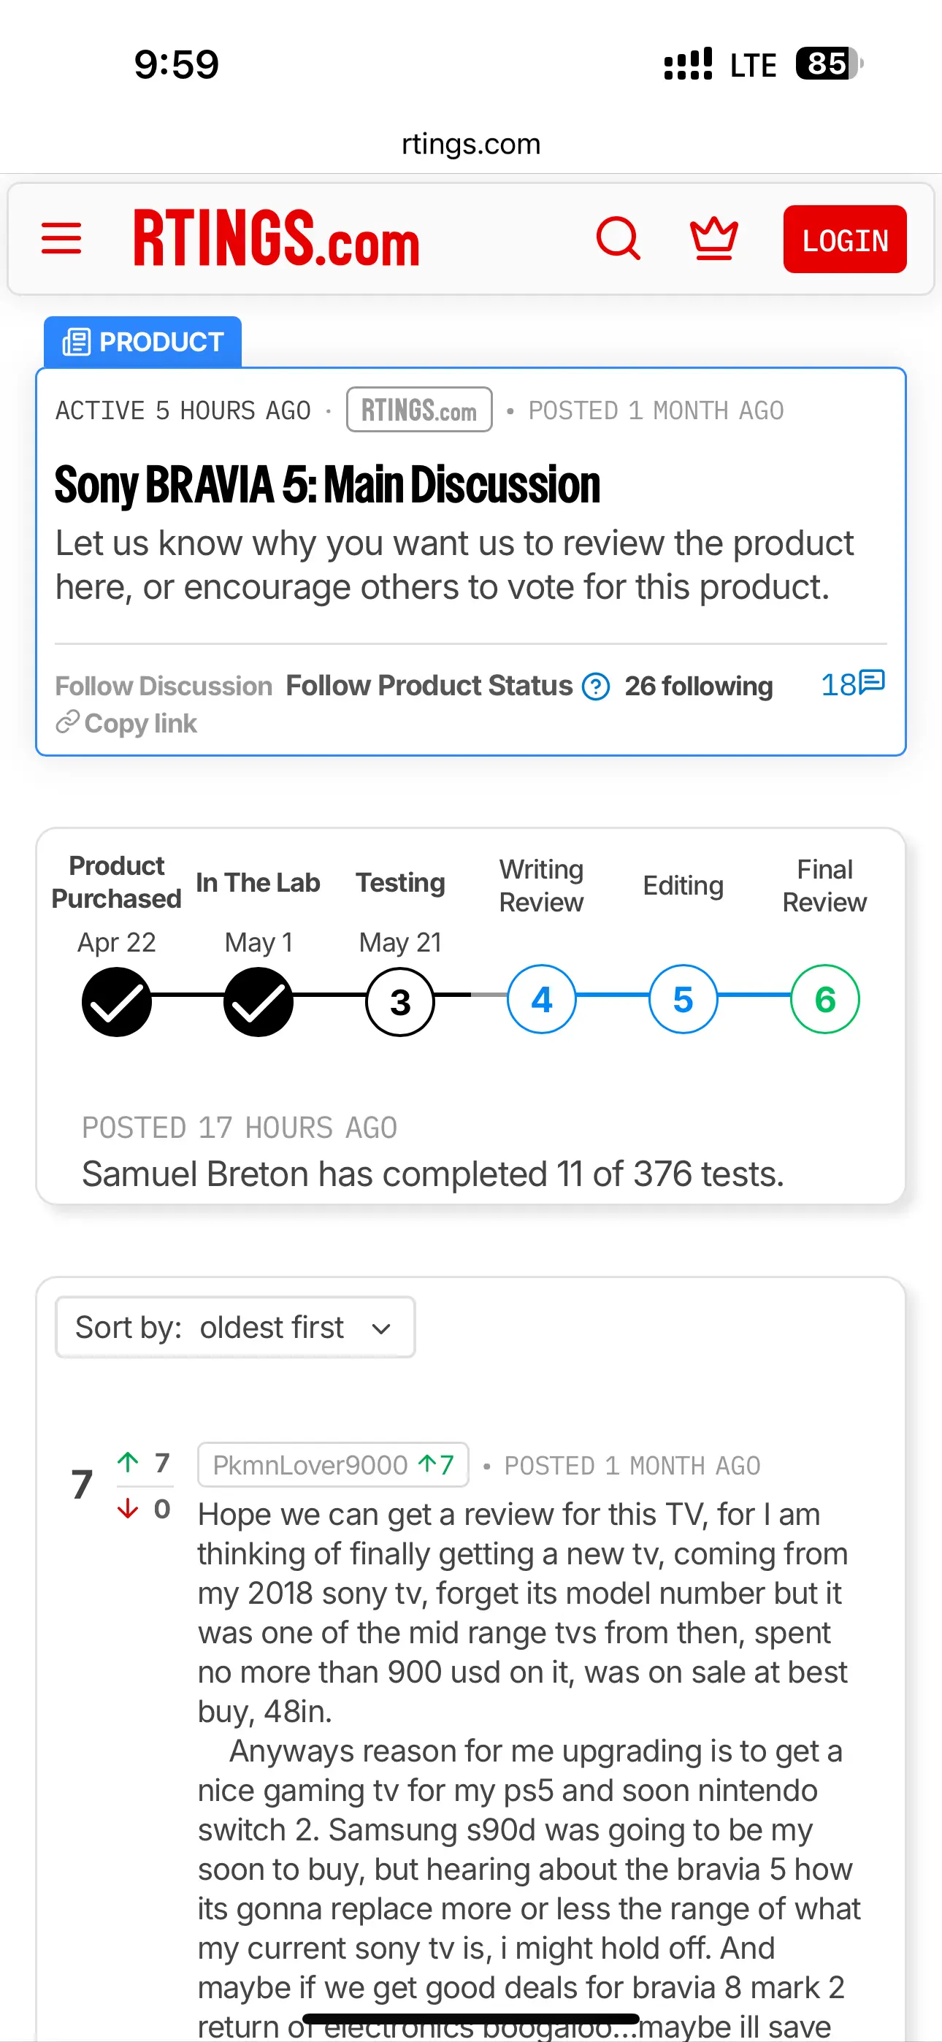Open the hamburger menu

coord(61,239)
